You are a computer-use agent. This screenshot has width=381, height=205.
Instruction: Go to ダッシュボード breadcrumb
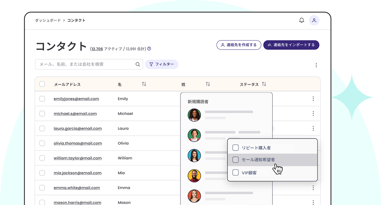(x=48, y=20)
